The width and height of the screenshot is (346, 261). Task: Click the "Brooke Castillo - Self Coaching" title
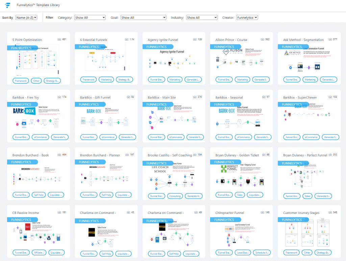(x=170, y=155)
